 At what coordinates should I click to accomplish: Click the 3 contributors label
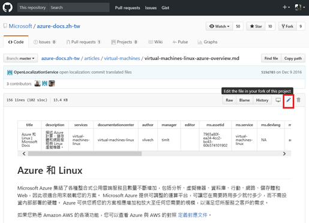tap(19, 84)
